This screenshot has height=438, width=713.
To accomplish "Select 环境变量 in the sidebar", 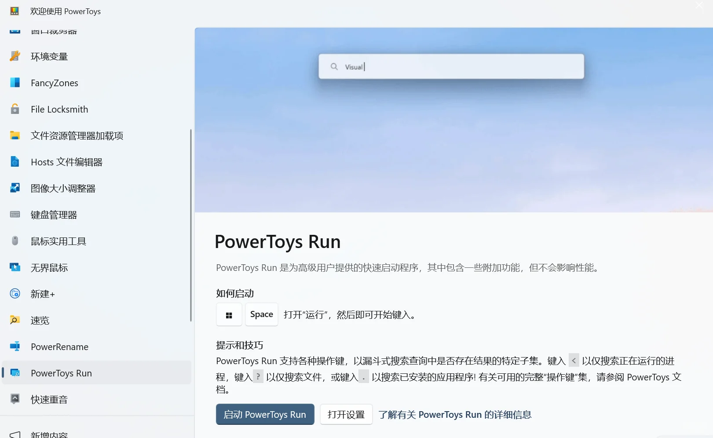I will [x=49, y=56].
